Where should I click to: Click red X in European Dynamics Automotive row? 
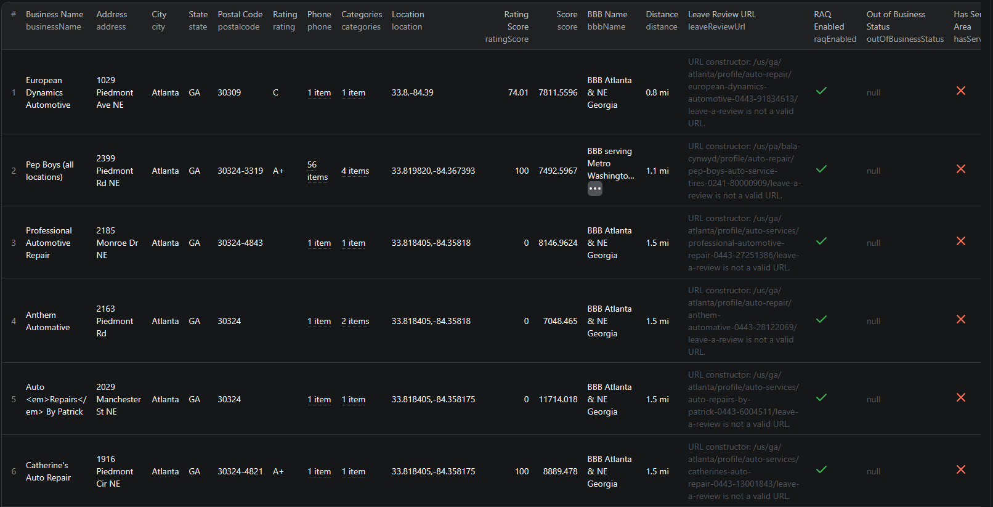960,91
